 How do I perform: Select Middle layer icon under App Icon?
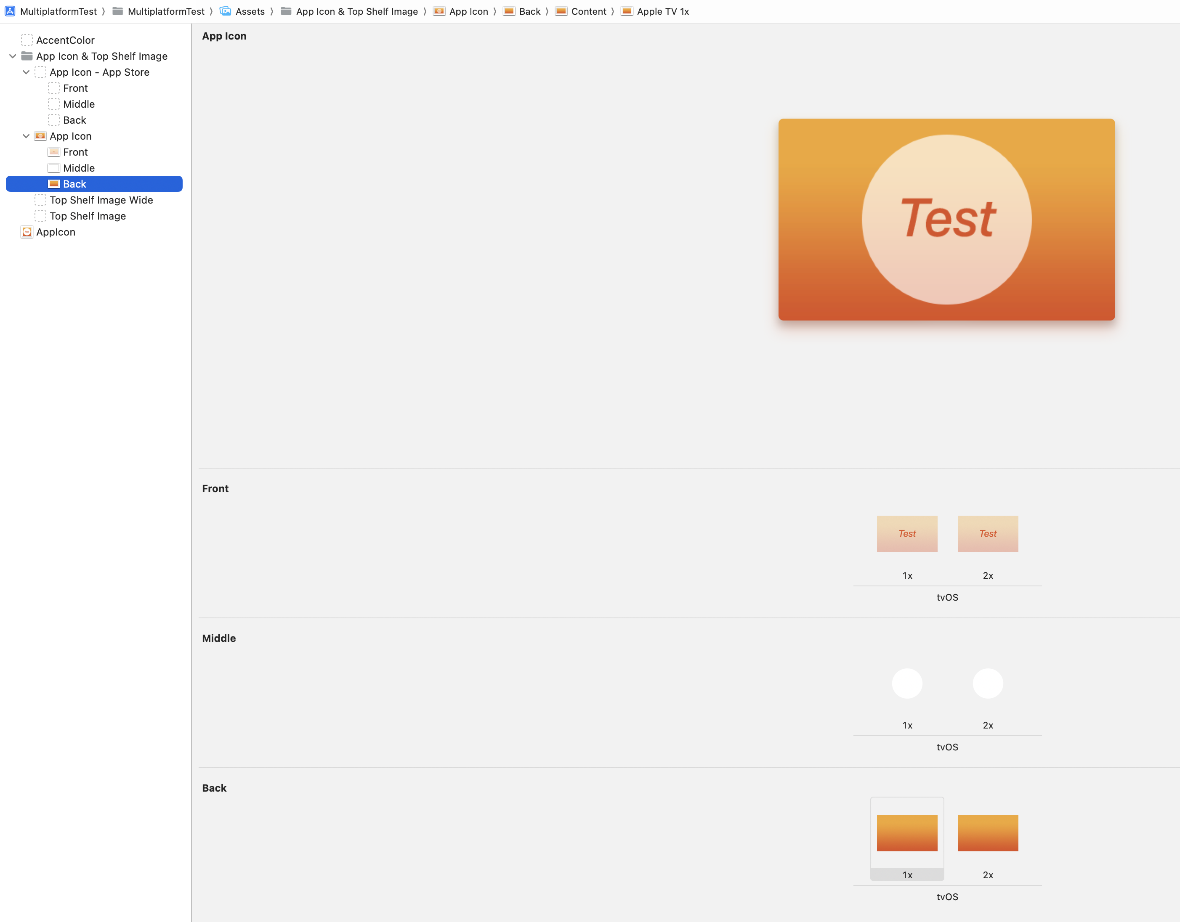coord(53,168)
